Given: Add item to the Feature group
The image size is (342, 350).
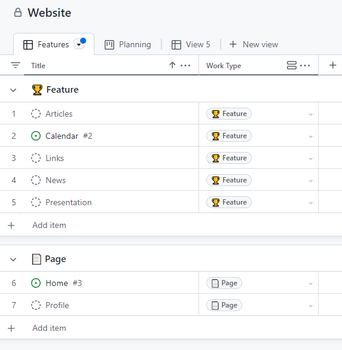Looking at the screenshot, I should coord(49,225).
